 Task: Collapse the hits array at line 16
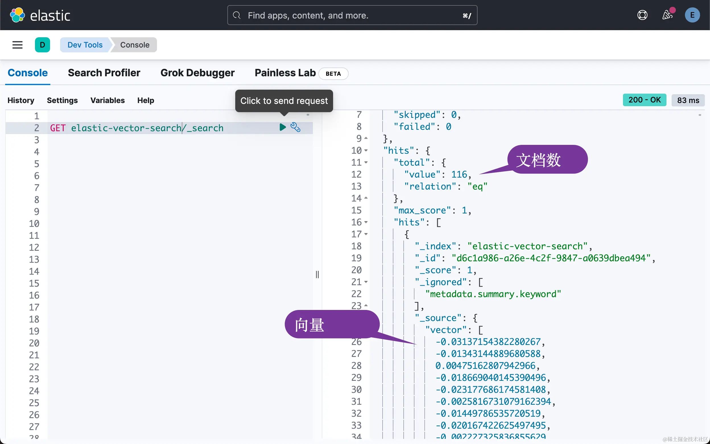tap(366, 222)
